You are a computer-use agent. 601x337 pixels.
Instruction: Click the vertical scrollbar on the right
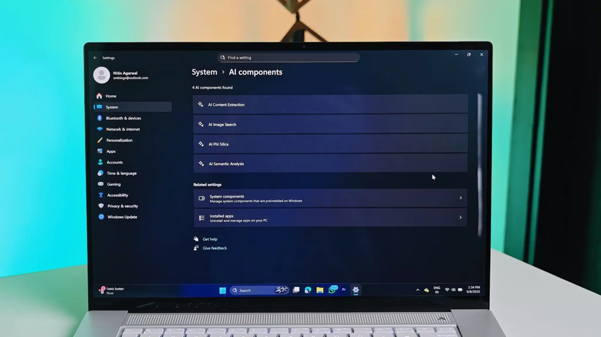pyautogui.click(x=480, y=164)
